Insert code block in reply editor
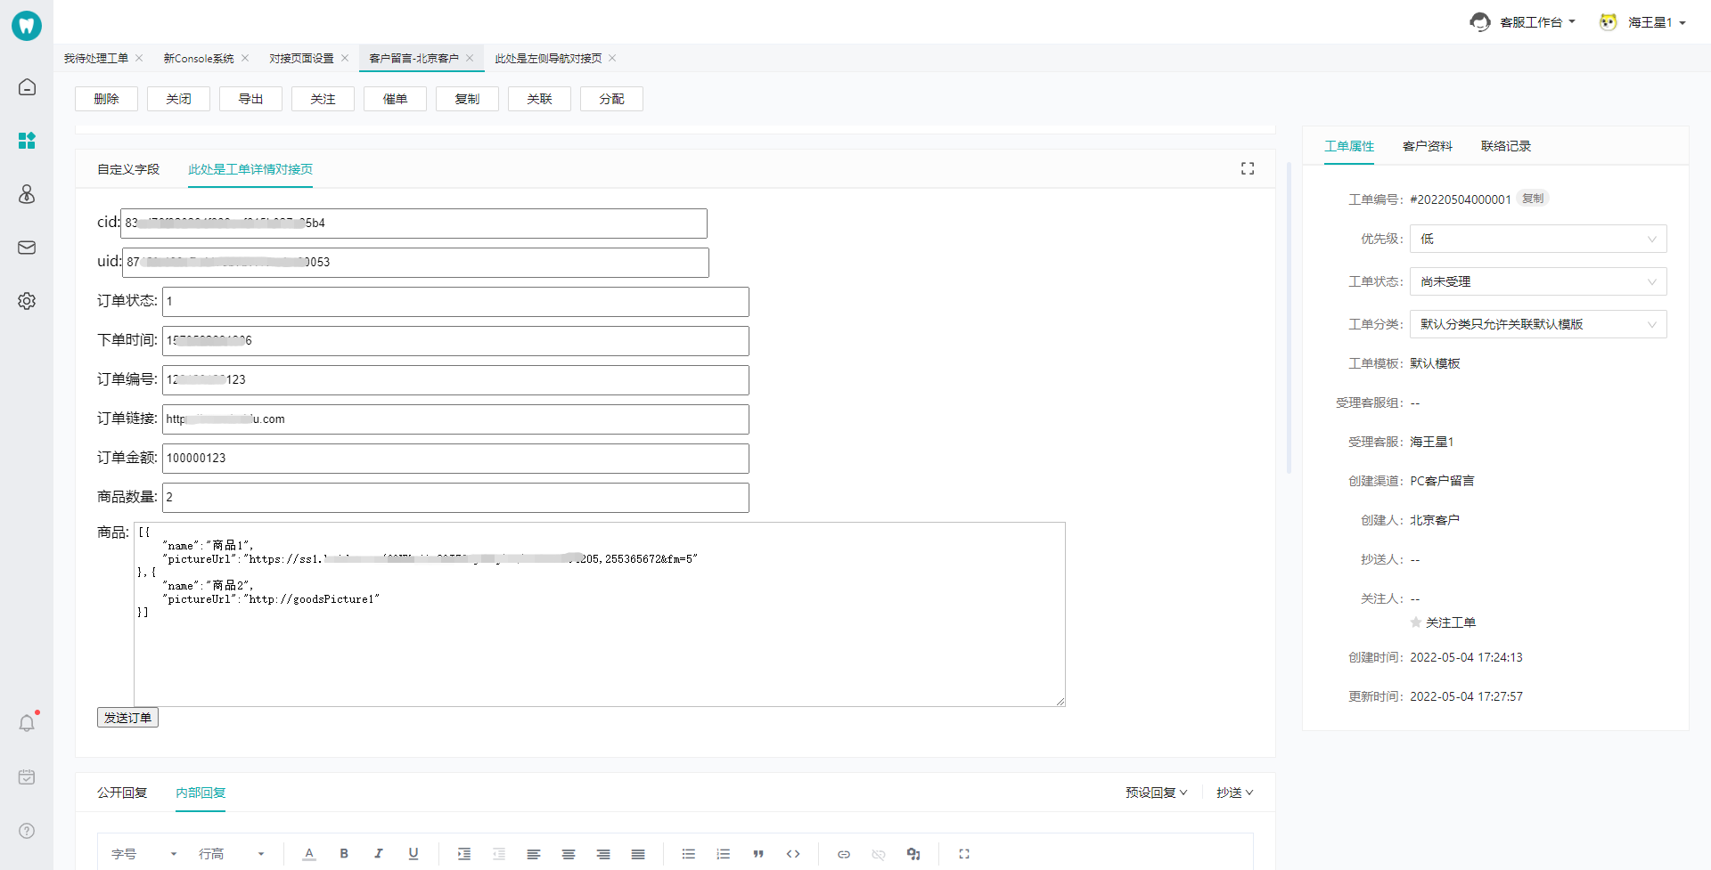 (793, 854)
